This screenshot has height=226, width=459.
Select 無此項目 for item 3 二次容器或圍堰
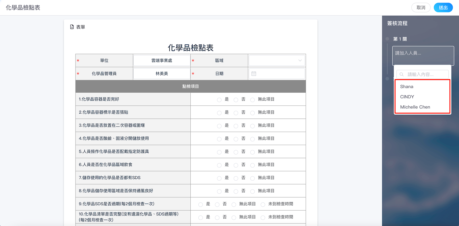253,126
